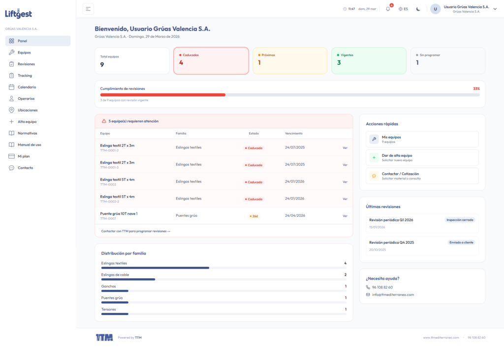Open the Calendario sidebar item
Viewport: 504px width, 347px height.
[x=27, y=87]
